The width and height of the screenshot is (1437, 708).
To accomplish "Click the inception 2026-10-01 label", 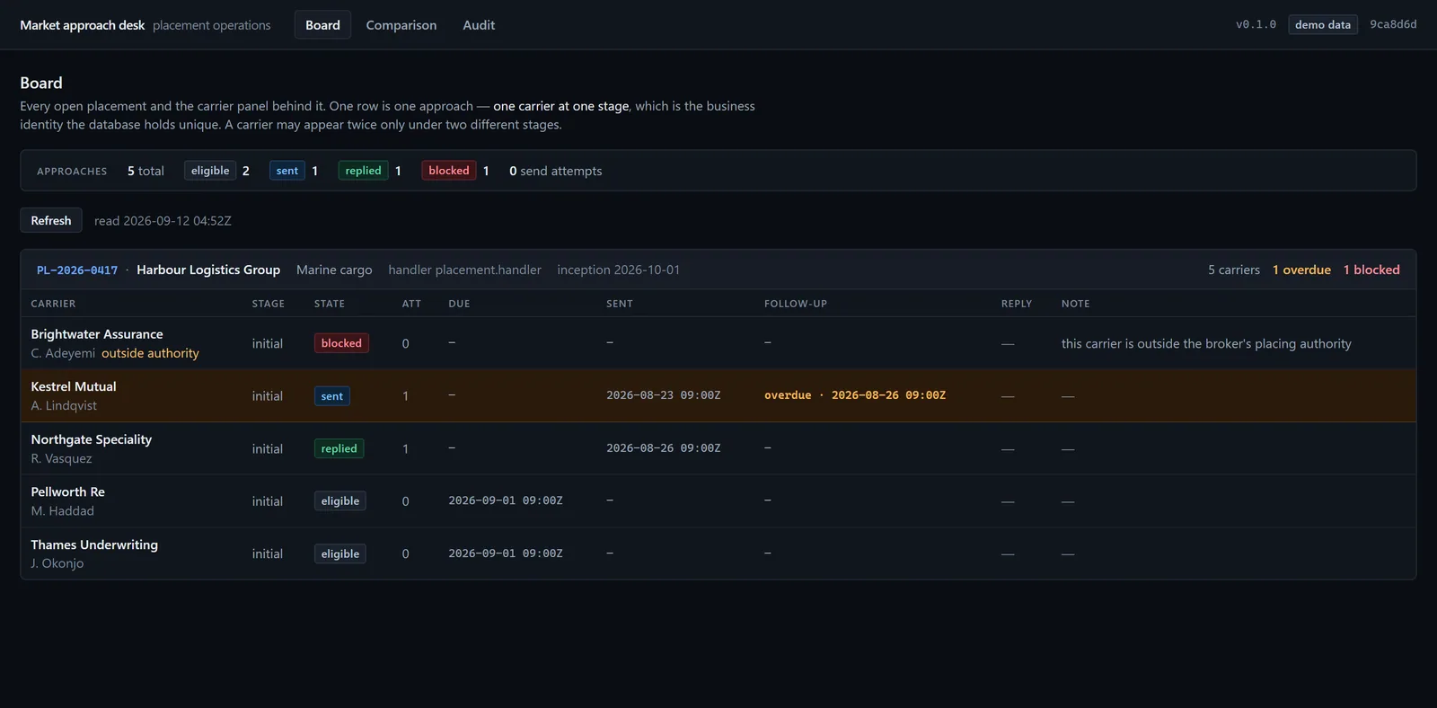I will (619, 270).
